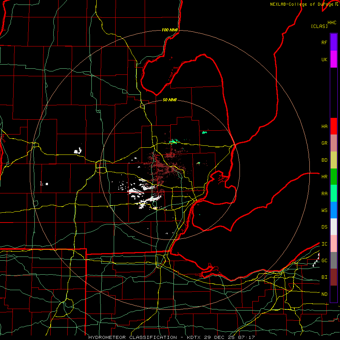Click the 100 NMI range ring label
This screenshot has height=340, width=340.
tap(170, 30)
